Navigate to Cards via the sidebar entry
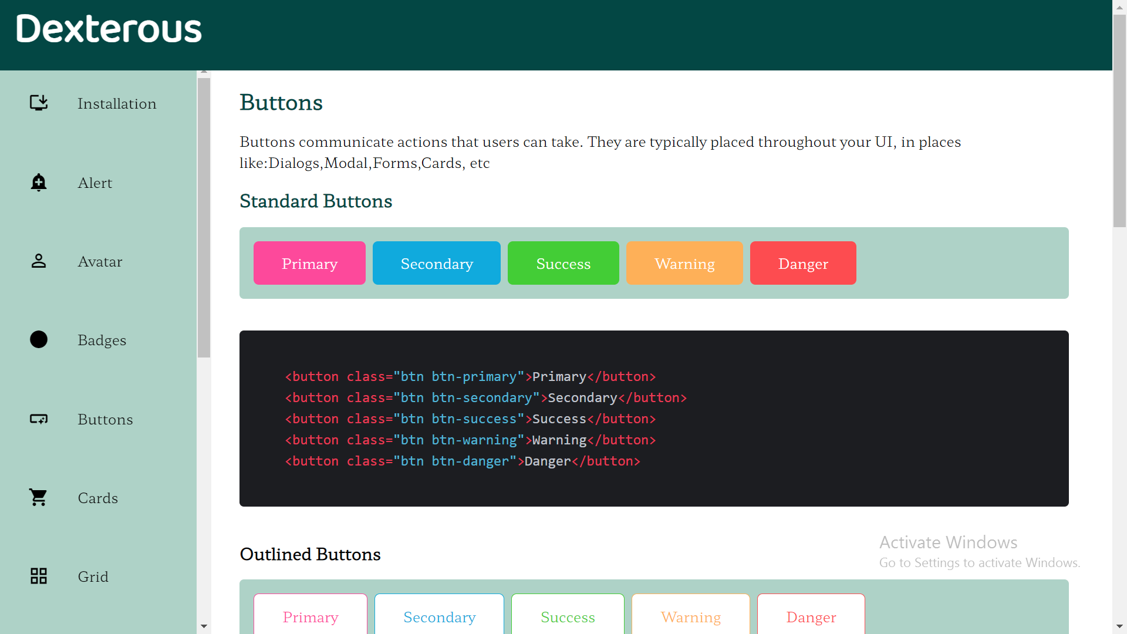The width and height of the screenshot is (1127, 634). pos(97,498)
